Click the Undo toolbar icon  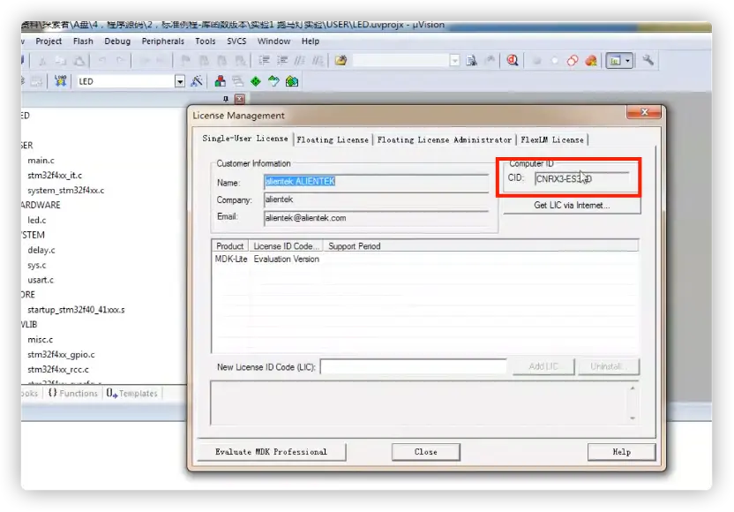[101, 60]
